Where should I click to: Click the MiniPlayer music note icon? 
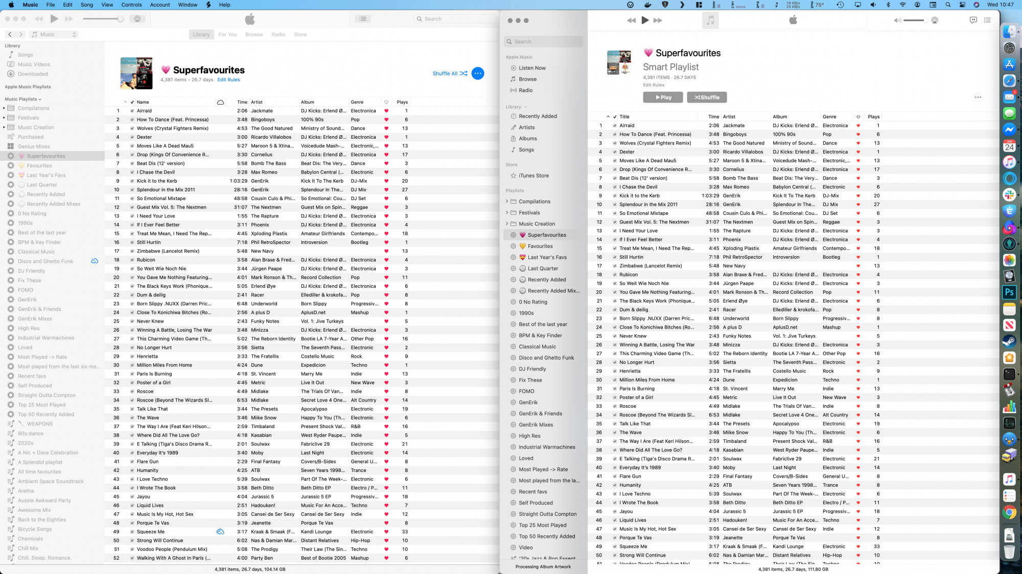[710, 20]
